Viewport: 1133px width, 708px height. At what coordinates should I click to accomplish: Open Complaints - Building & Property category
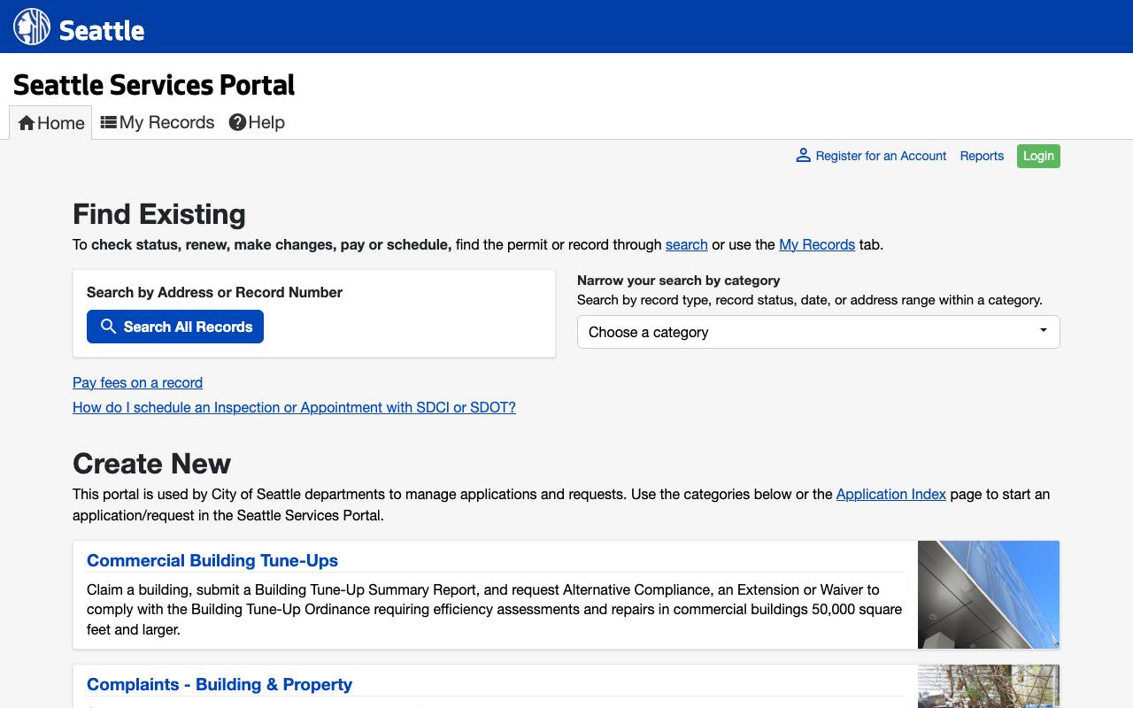[x=220, y=684]
